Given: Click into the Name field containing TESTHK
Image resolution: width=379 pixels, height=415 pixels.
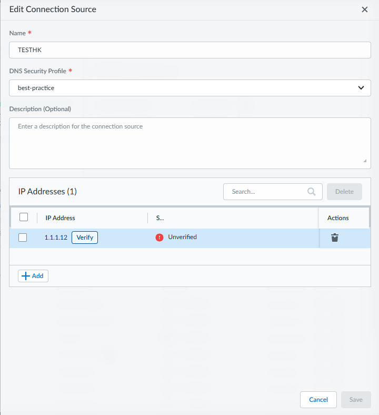Looking at the screenshot, I should pos(189,50).
